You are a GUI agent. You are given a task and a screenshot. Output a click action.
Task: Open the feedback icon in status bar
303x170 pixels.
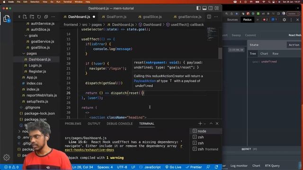tap(208, 167)
